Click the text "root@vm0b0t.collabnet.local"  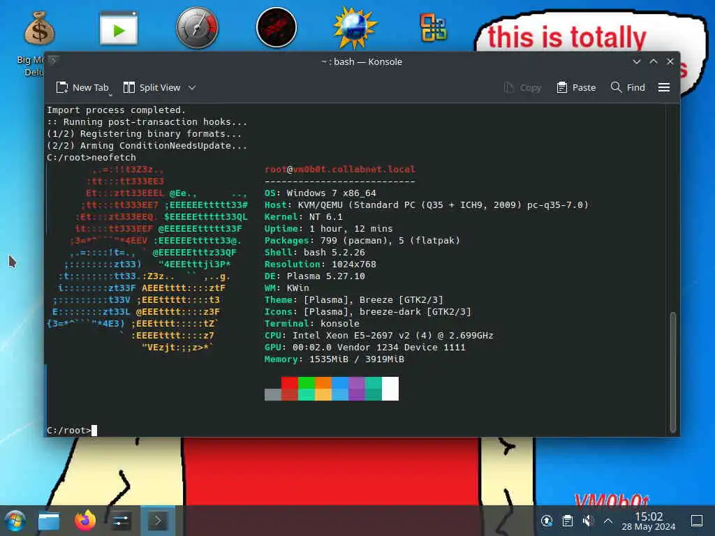pyautogui.click(x=340, y=169)
